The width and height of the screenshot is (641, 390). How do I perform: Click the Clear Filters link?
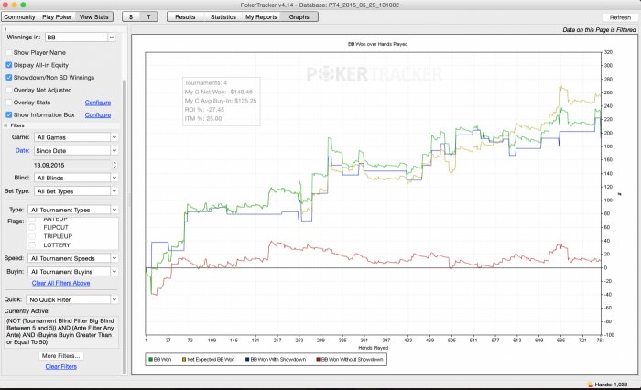pyautogui.click(x=61, y=367)
